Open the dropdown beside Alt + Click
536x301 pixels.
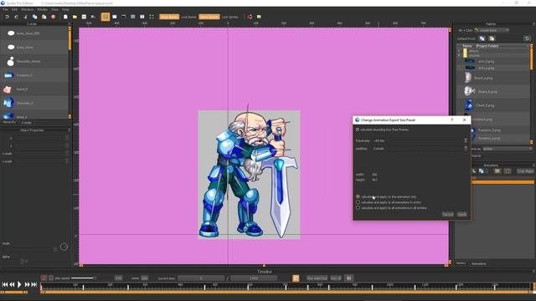pyautogui.click(x=492, y=30)
